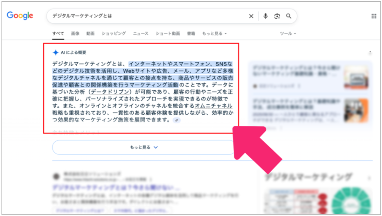Click the source link chip icon
382x216 pixels.
[x=177, y=120]
